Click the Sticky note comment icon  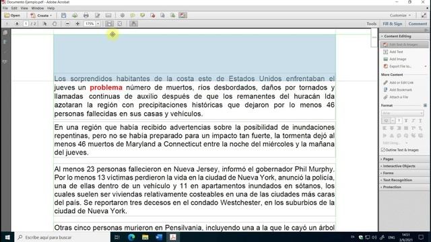tap(133, 15)
